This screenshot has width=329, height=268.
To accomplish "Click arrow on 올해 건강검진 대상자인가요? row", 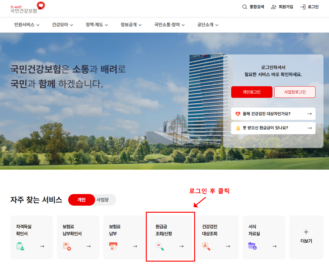I will coord(309,114).
